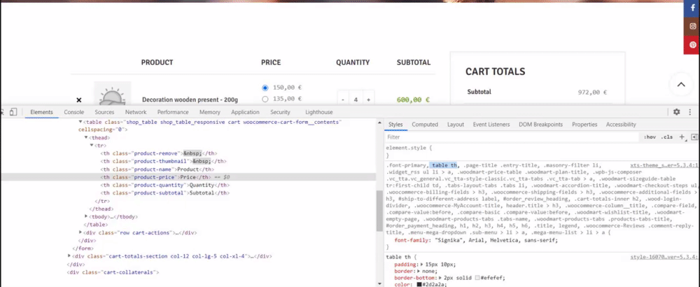Open the xts-theme stylesheet source link
700x287 pixels.
pyautogui.click(x=664, y=165)
